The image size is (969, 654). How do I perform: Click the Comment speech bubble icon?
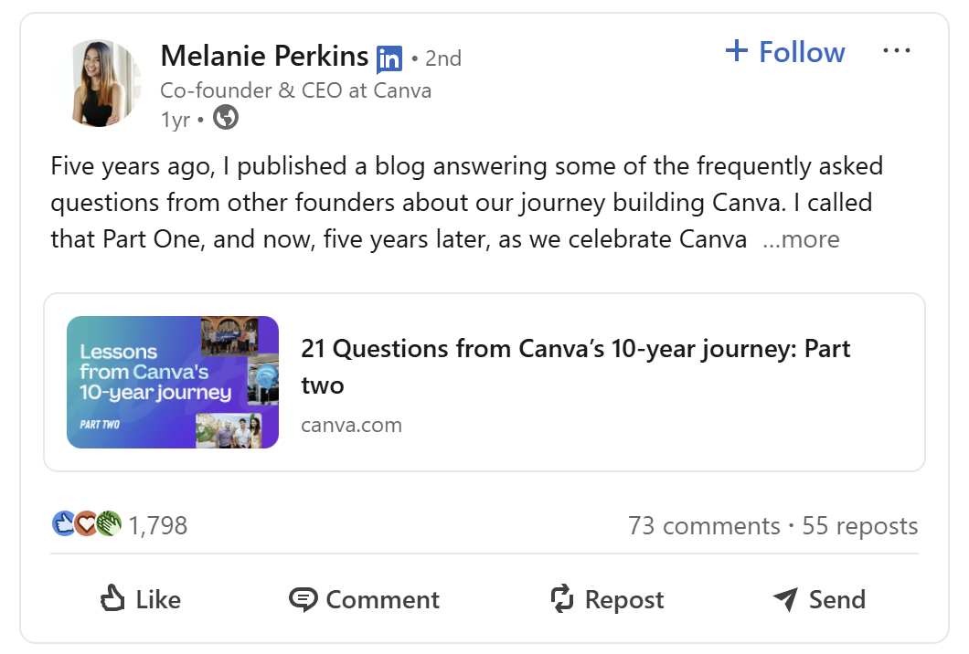click(x=303, y=599)
